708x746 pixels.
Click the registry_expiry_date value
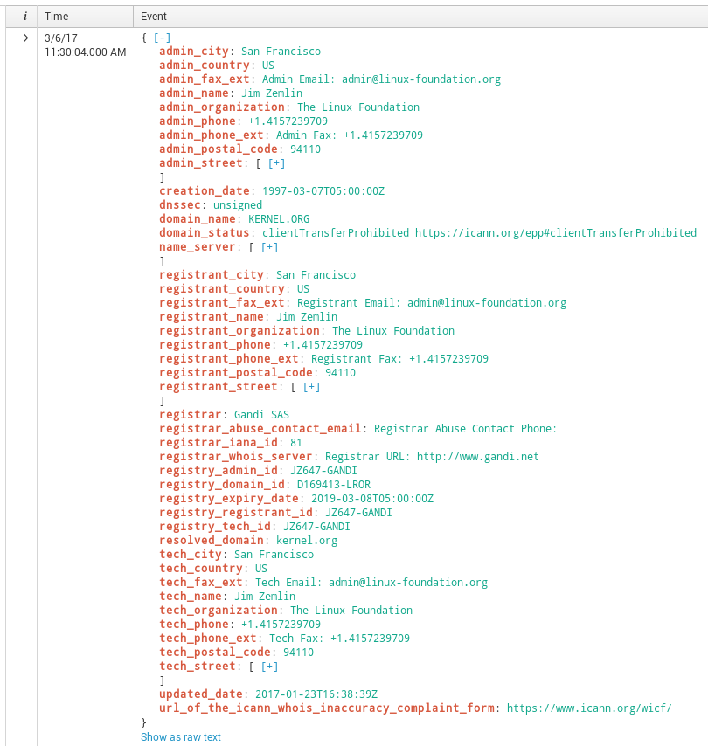tap(372, 499)
